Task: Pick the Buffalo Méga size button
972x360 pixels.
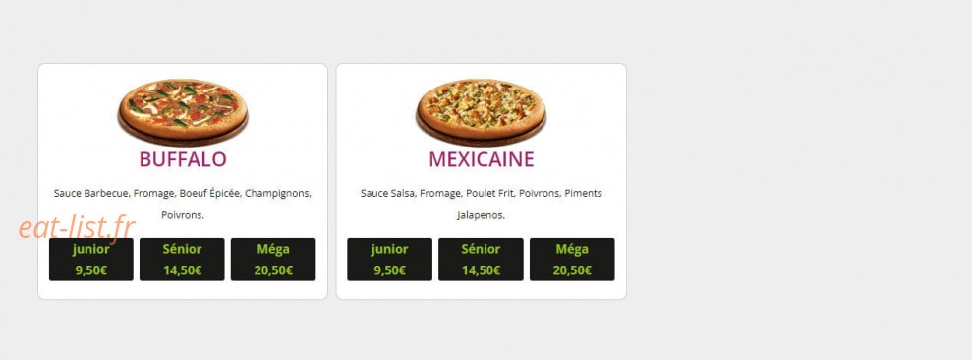Action: (273, 260)
